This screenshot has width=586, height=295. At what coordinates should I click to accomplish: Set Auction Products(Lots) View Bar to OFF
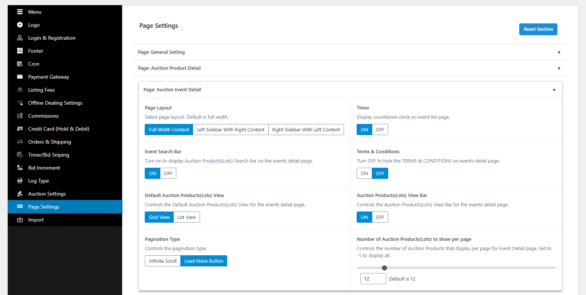point(380,217)
